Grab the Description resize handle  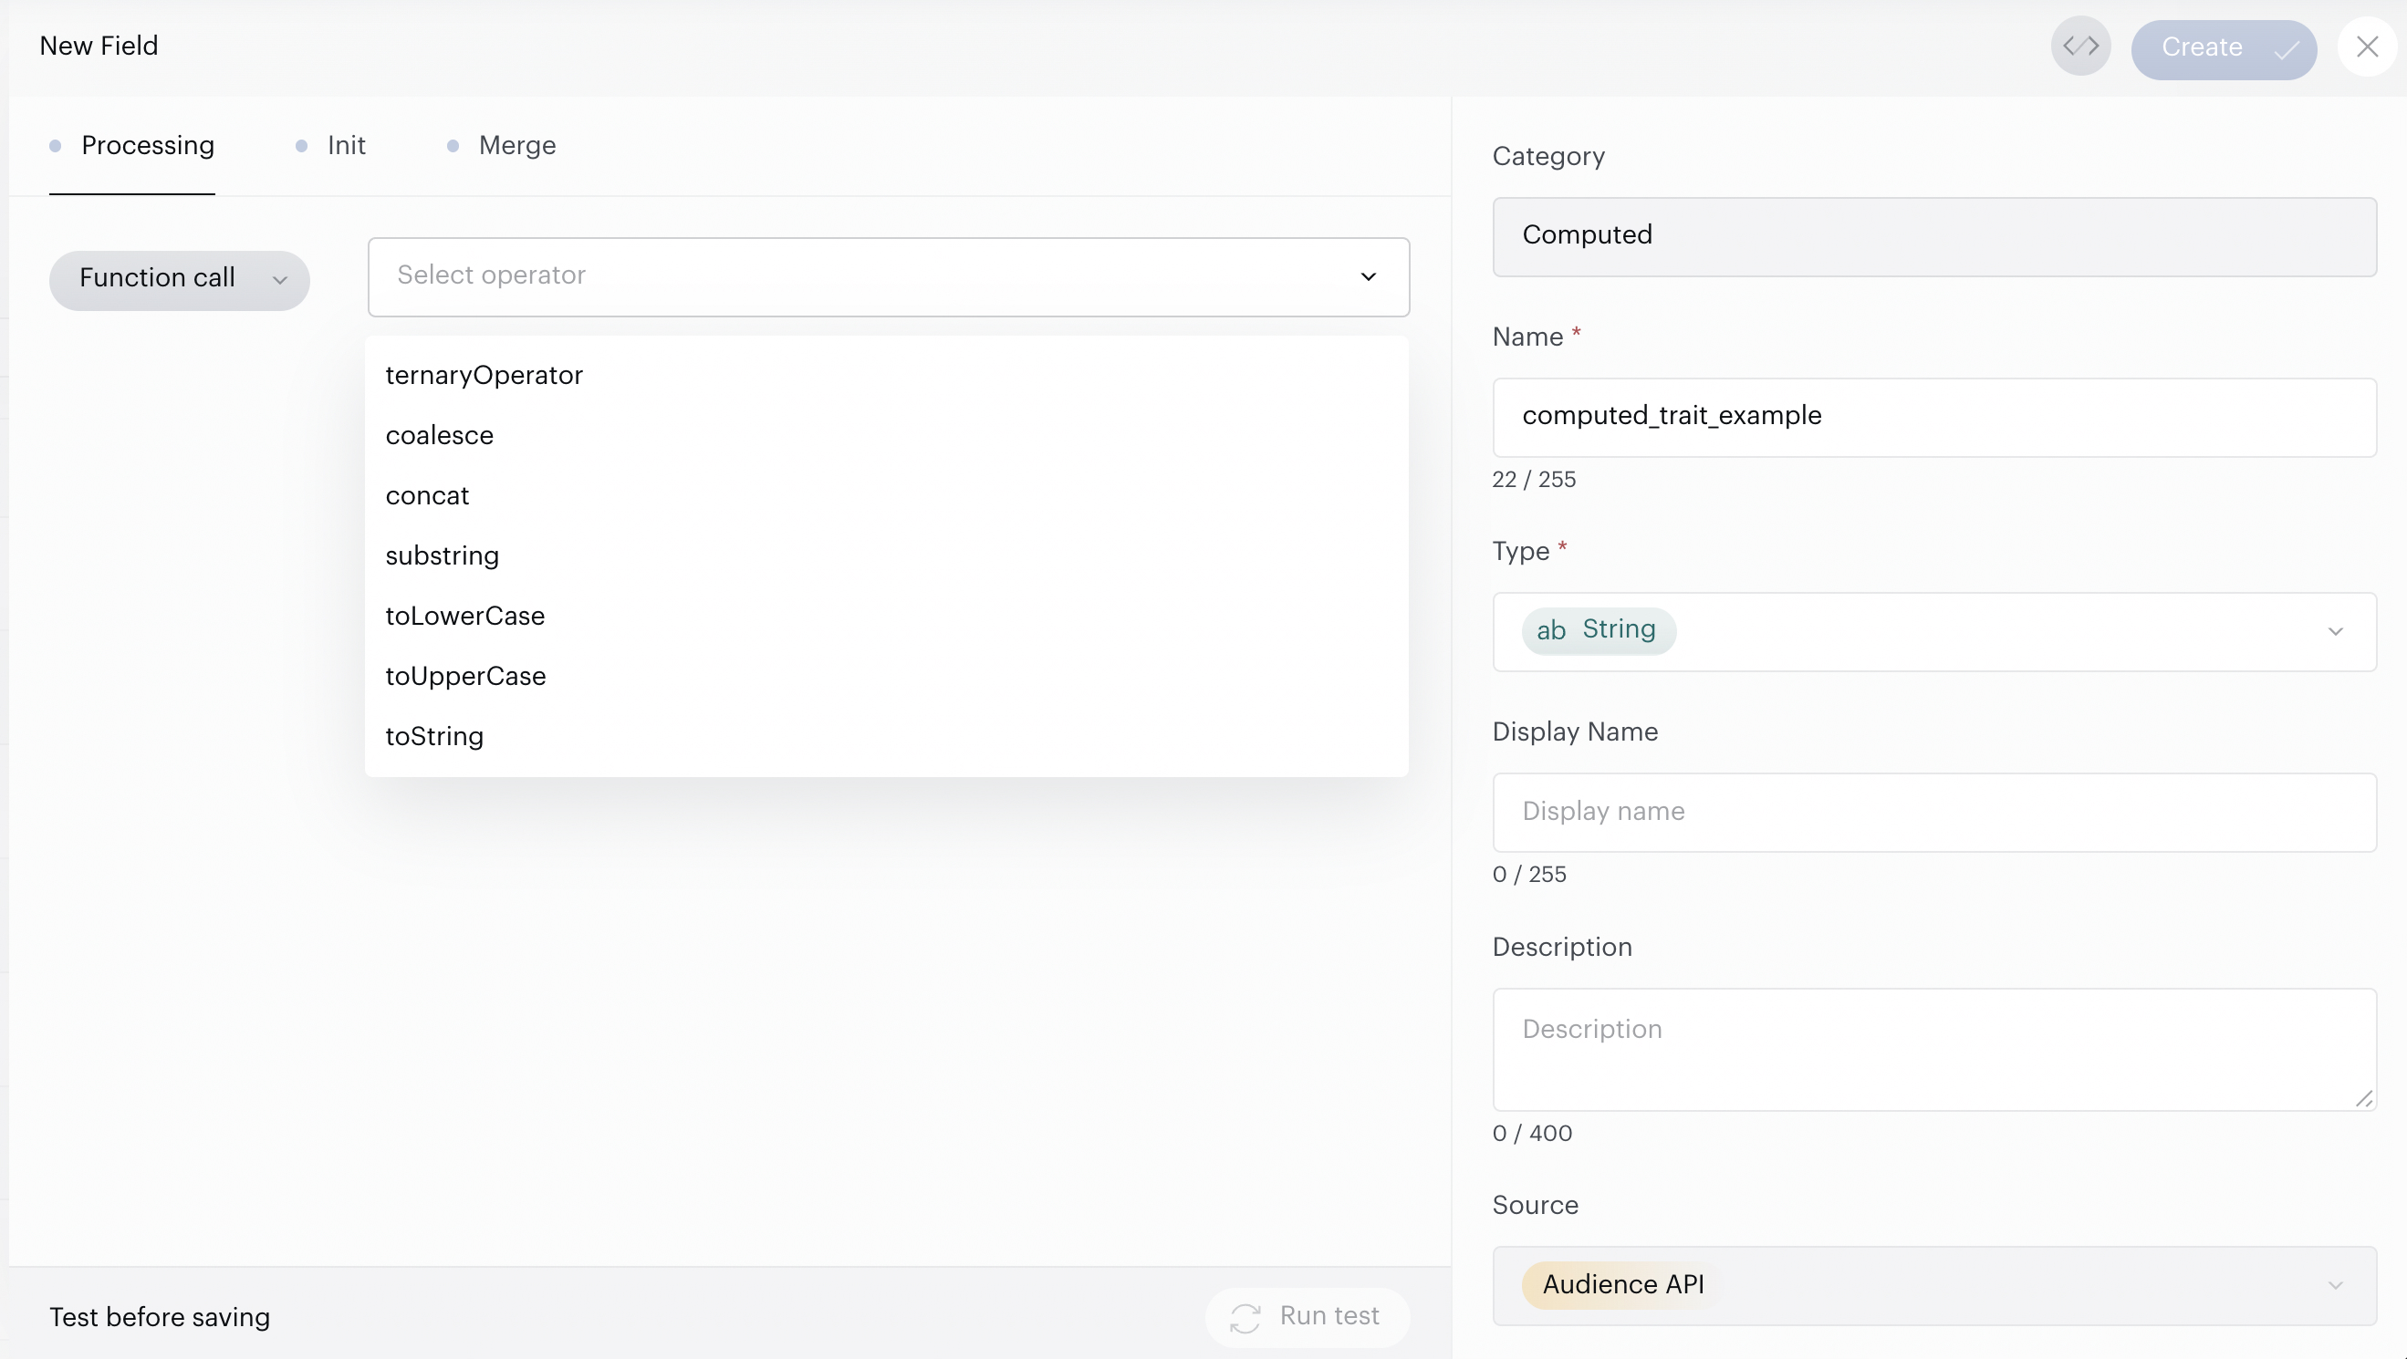point(2364,1098)
